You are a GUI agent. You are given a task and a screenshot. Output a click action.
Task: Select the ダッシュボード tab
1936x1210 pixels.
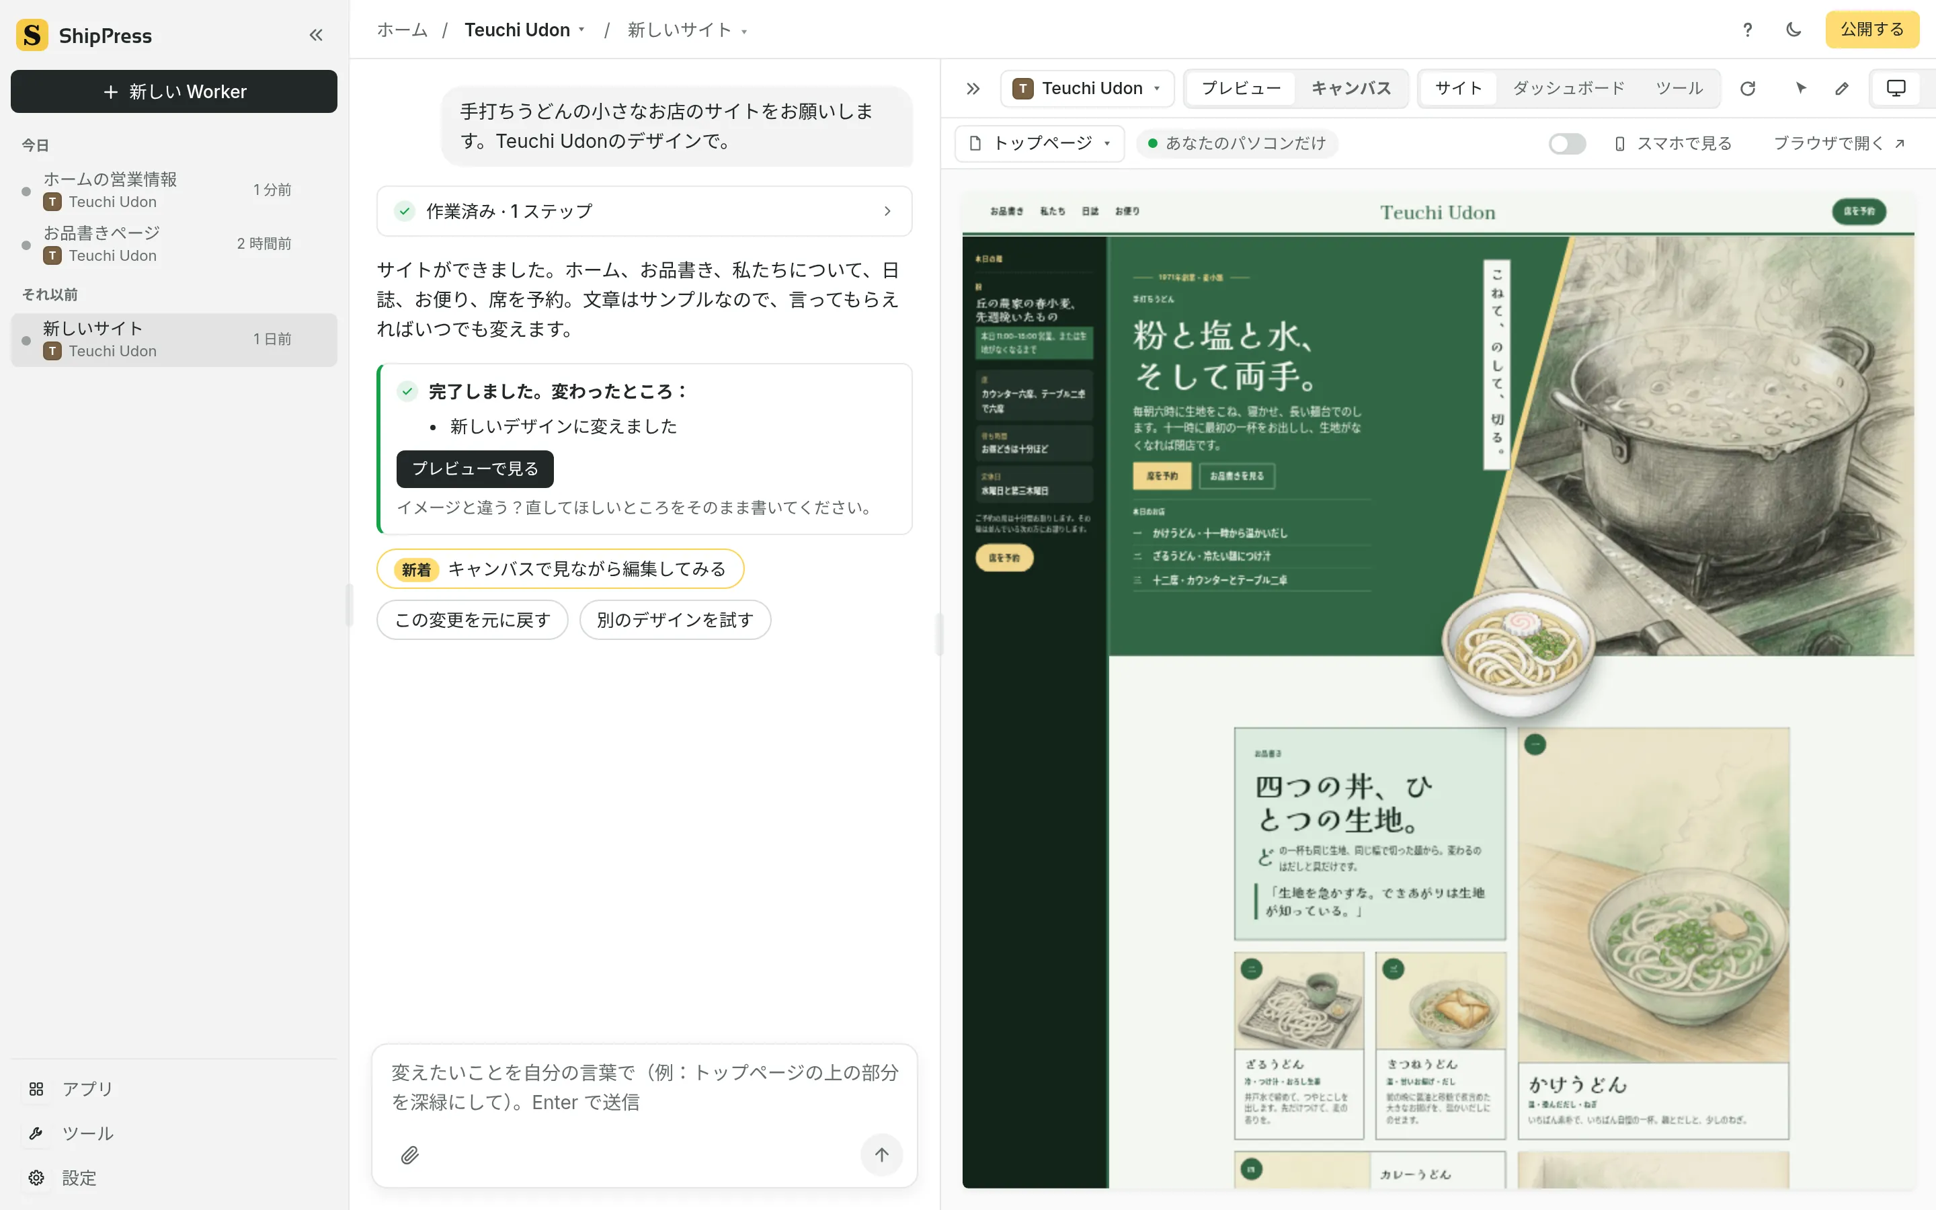1569,88
